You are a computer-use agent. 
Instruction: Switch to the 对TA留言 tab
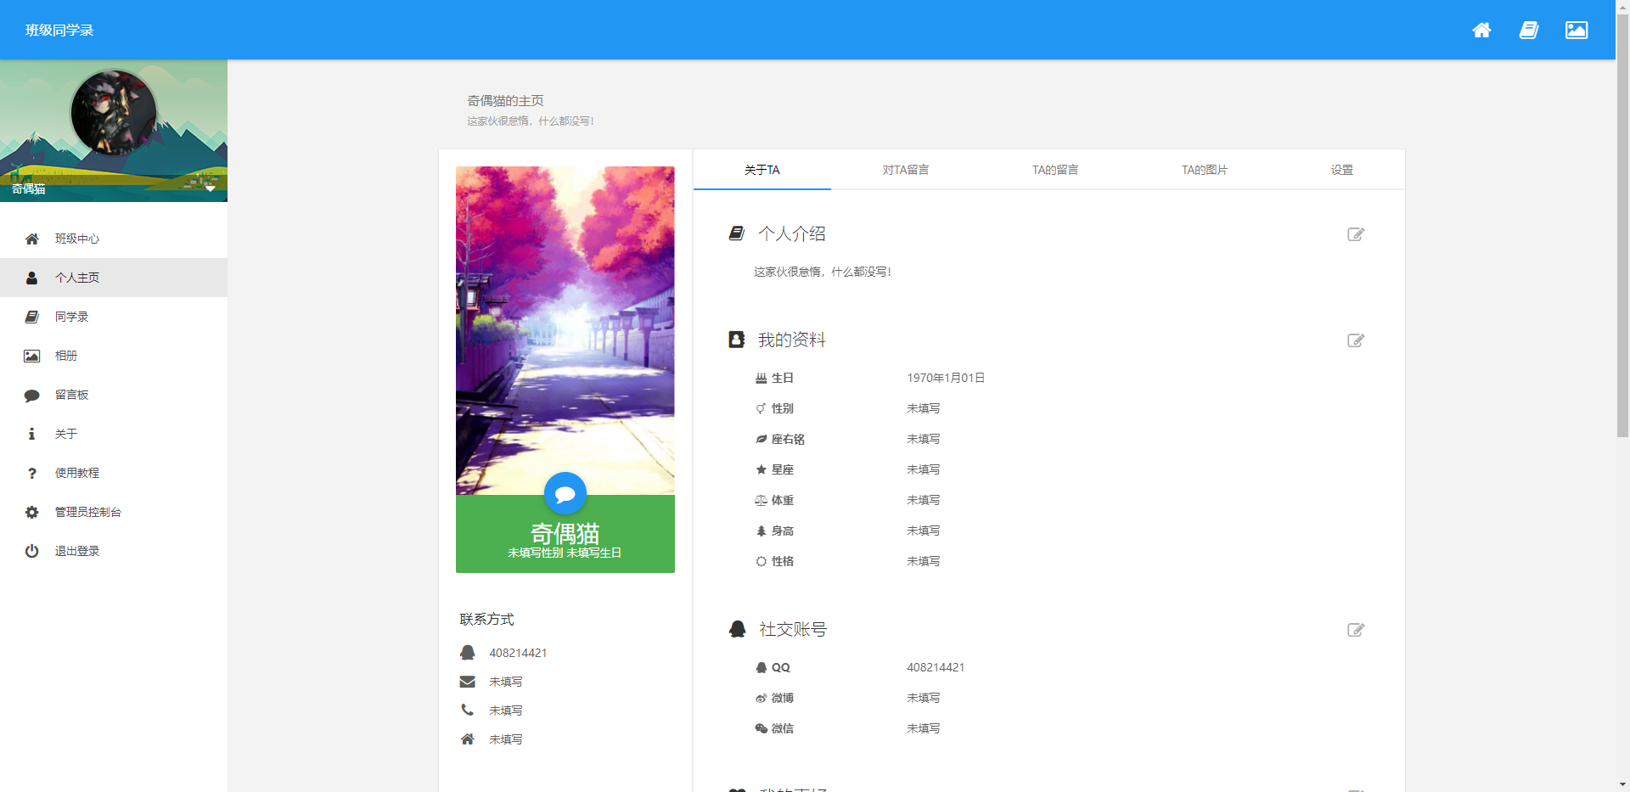906,170
